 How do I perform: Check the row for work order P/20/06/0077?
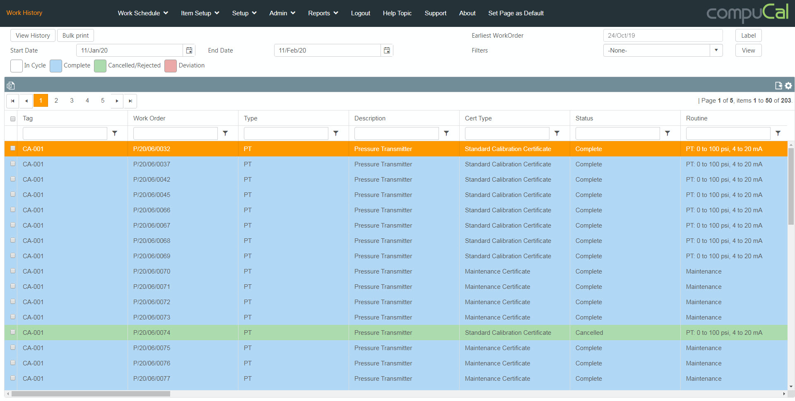(x=13, y=378)
